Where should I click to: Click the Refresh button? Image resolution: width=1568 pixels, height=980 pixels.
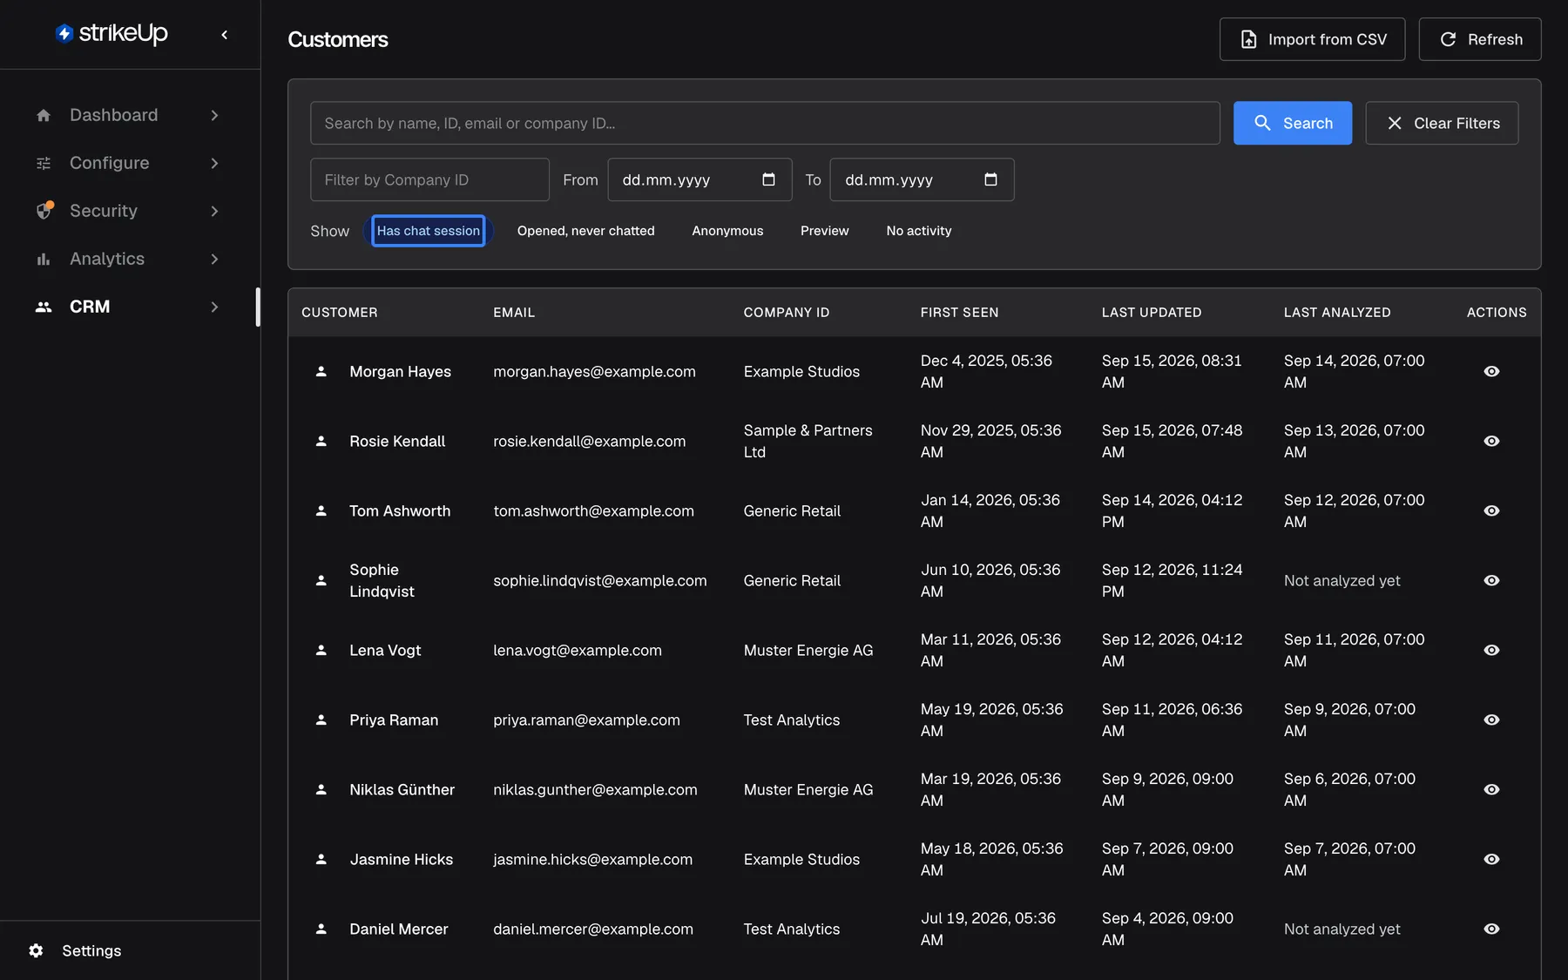pyautogui.click(x=1480, y=39)
